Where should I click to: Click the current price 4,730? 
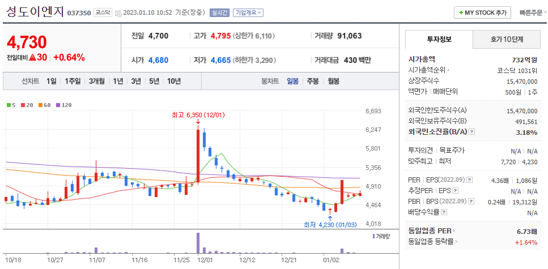coord(27,42)
